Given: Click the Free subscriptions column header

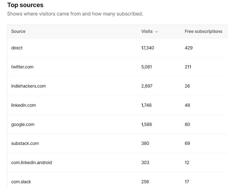Looking at the screenshot, I should (203, 31).
